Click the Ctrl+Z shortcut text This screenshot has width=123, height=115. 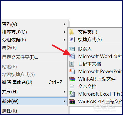55,82
